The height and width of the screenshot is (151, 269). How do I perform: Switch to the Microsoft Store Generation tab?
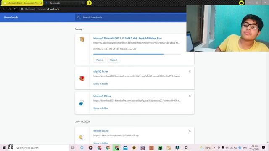click(22, 3)
